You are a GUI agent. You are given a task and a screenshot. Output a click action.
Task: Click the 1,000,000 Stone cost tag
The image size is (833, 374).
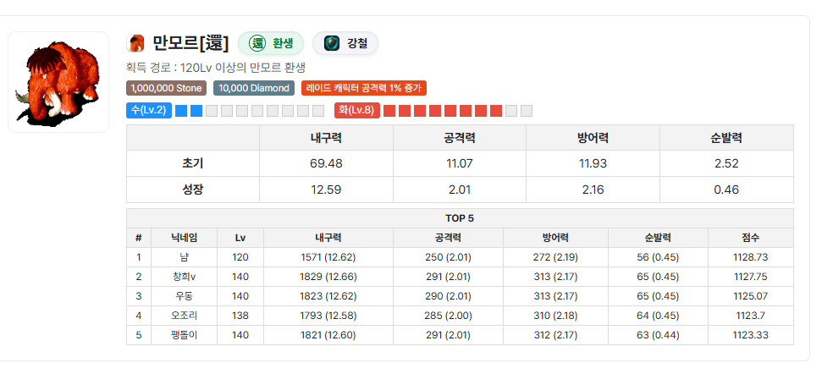[167, 88]
